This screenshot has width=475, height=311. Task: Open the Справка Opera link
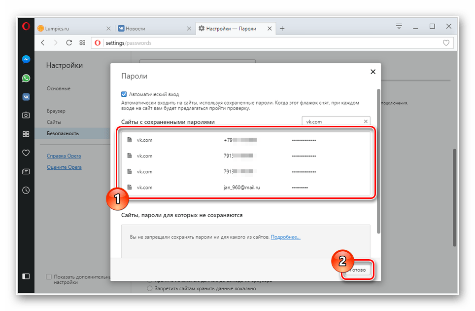(x=64, y=156)
